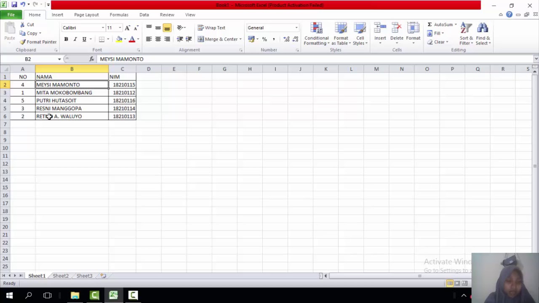Viewport: 539px width, 303px height.
Task: Click Increase Decimal icon
Action: (x=286, y=39)
